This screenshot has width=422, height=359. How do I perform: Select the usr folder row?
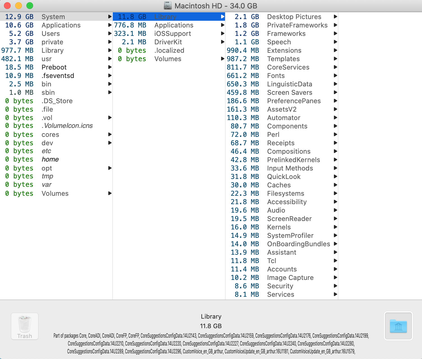click(x=56, y=59)
